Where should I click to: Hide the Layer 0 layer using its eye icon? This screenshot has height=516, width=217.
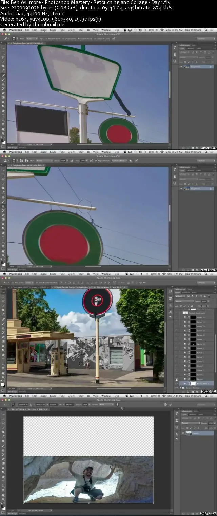(183, 433)
